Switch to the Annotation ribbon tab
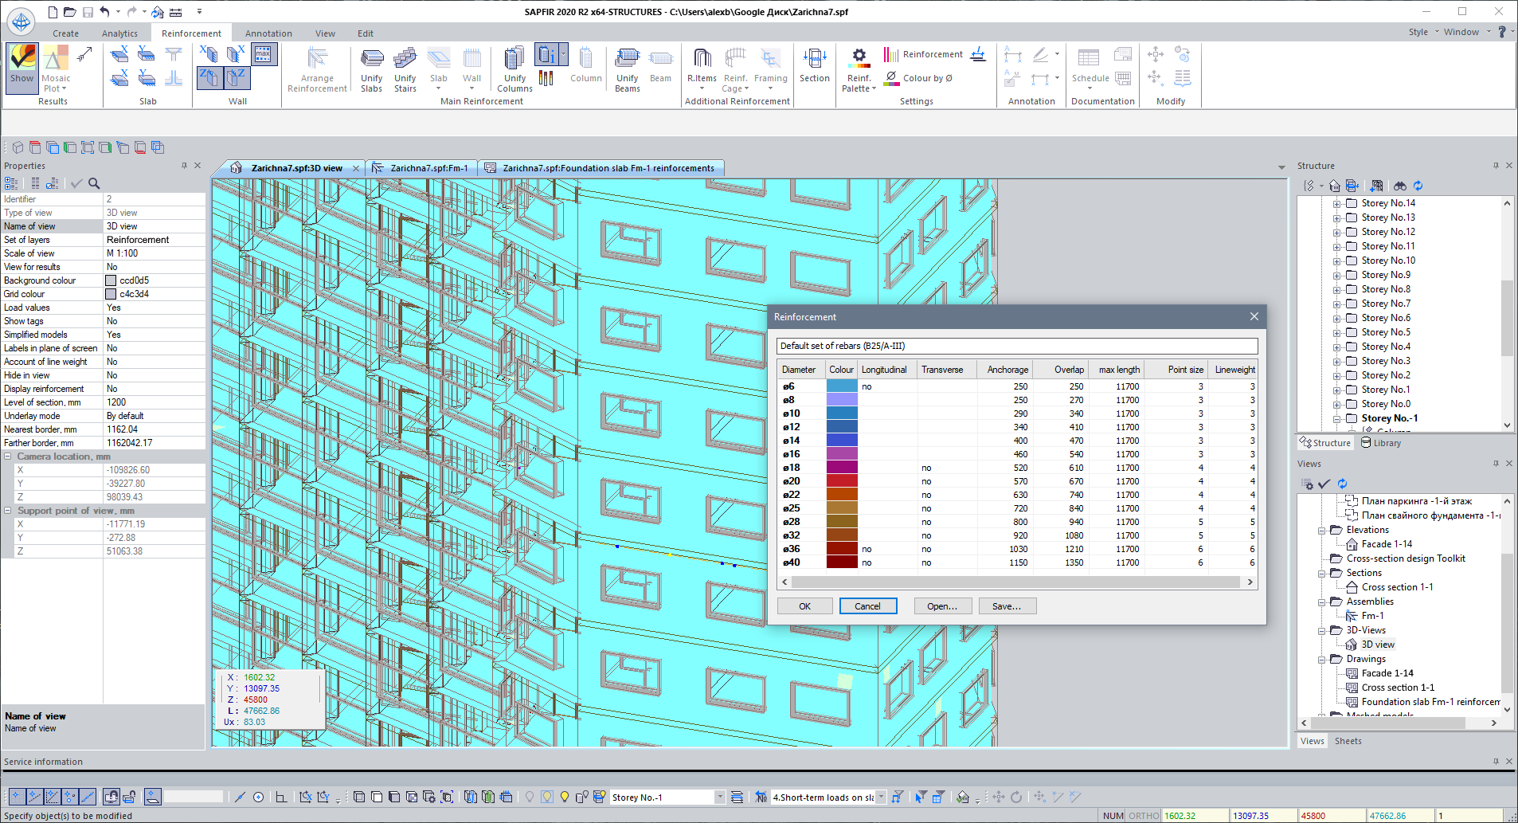Image resolution: width=1518 pixels, height=823 pixels. pos(268,33)
